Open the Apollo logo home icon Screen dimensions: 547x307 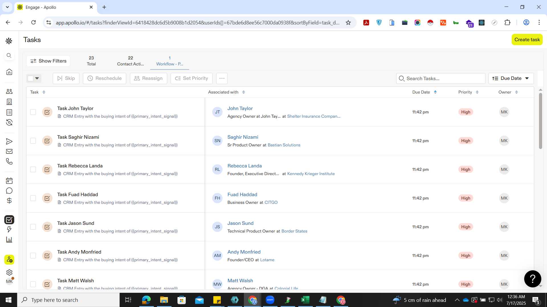pos(9,41)
